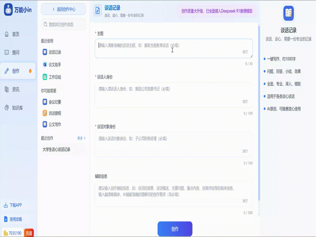This screenshot has height=237, width=316.
Task: Click the flame badge beside 创作
Action: (x=30, y=71)
